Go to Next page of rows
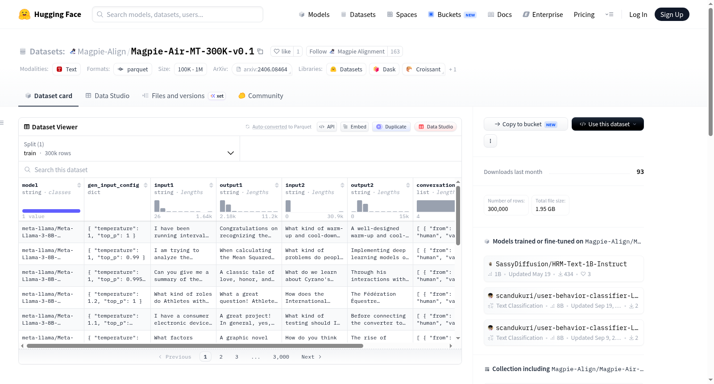 coord(311,357)
